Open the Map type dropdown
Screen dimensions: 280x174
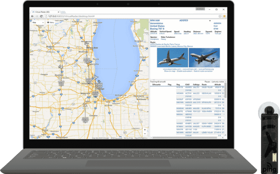[x=38, y=22]
